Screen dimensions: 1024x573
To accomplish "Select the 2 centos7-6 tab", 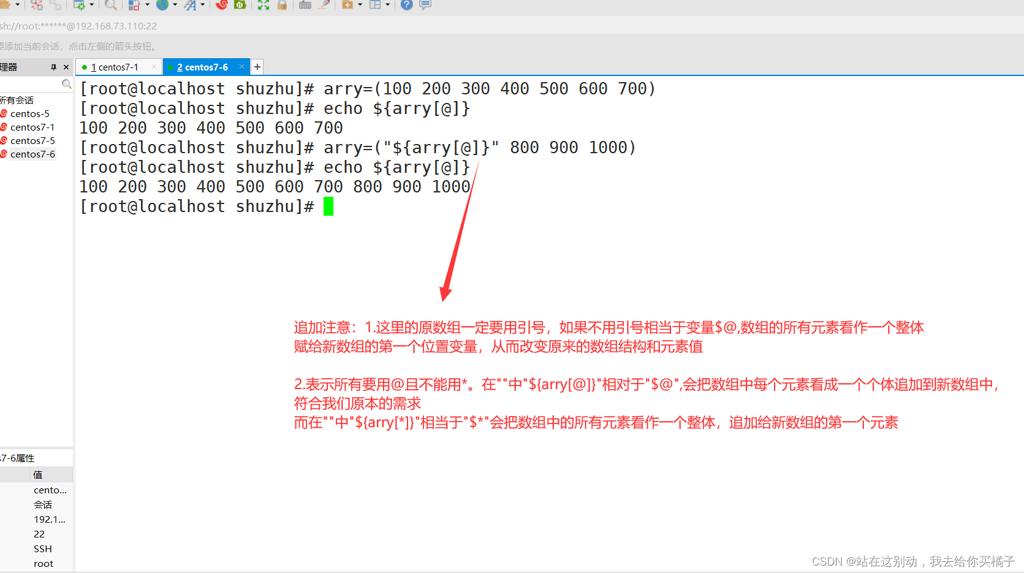I will [x=202, y=67].
